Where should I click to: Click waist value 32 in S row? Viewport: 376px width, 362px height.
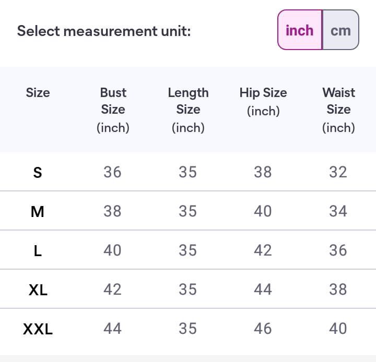(x=338, y=172)
